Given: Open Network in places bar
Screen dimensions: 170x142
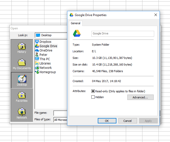Looking at the screenshot, I should (22, 113).
